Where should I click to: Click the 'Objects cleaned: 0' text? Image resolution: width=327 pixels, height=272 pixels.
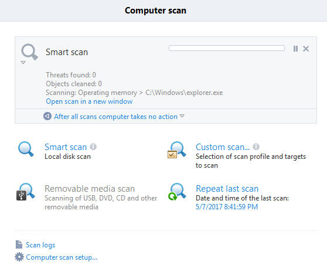point(74,84)
